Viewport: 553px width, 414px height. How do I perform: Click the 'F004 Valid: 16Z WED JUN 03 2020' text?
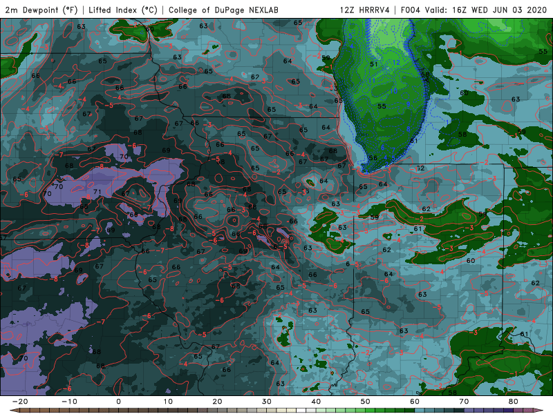tap(474, 10)
